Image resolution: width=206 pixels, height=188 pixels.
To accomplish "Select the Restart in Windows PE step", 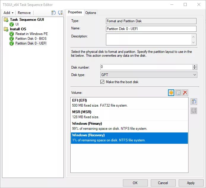I will click(31, 34).
